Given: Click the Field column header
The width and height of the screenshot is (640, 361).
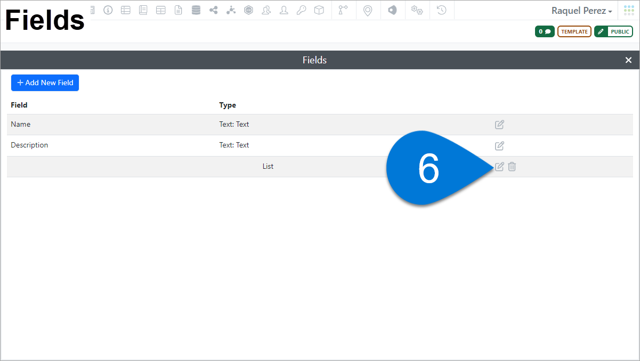Looking at the screenshot, I should 19,105.
